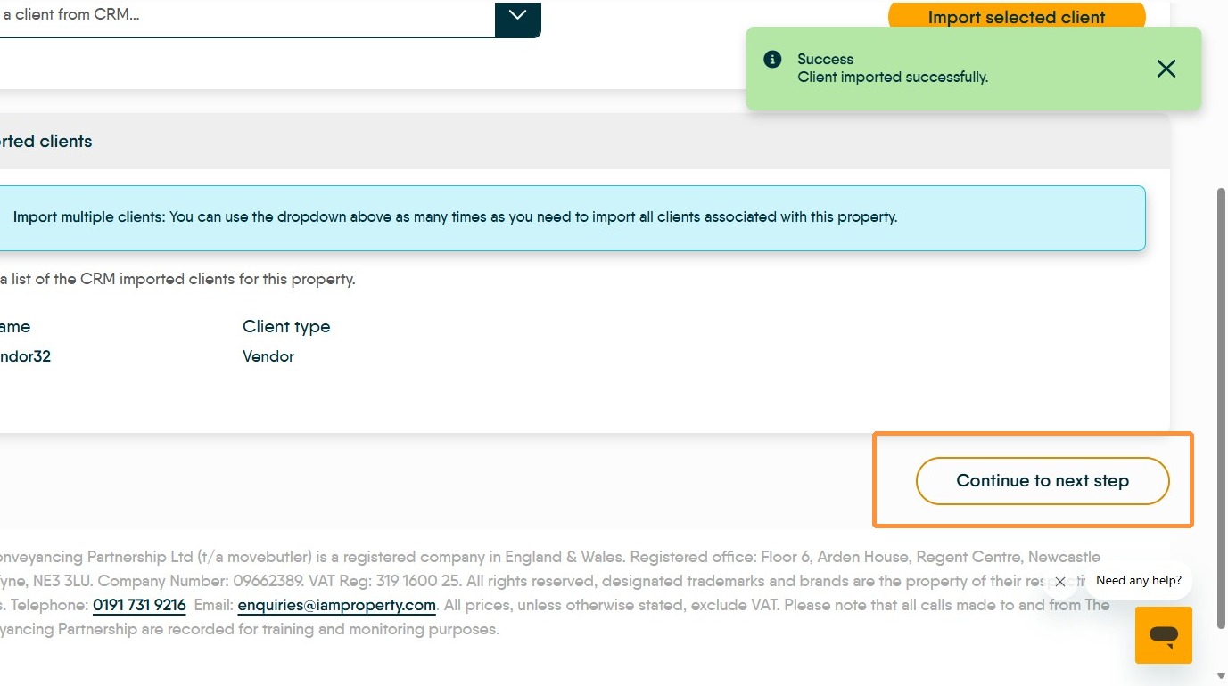
Task: Click the 'Client type' column header
Action: pyautogui.click(x=286, y=327)
